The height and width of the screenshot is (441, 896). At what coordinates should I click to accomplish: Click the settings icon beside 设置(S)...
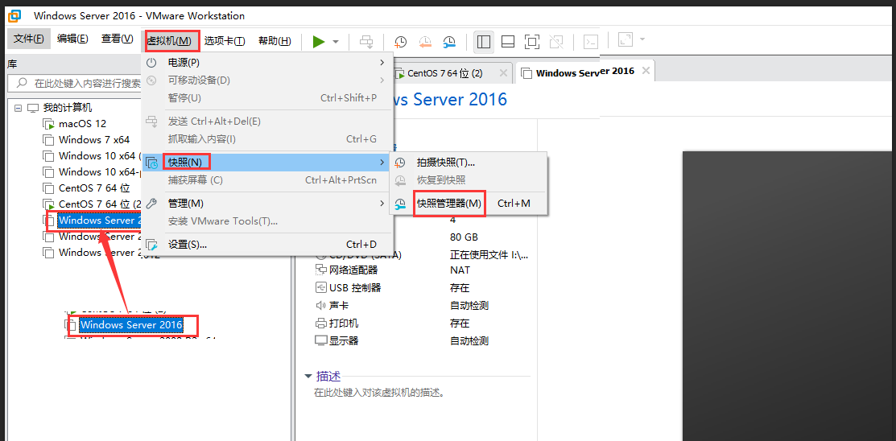[151, 245]
